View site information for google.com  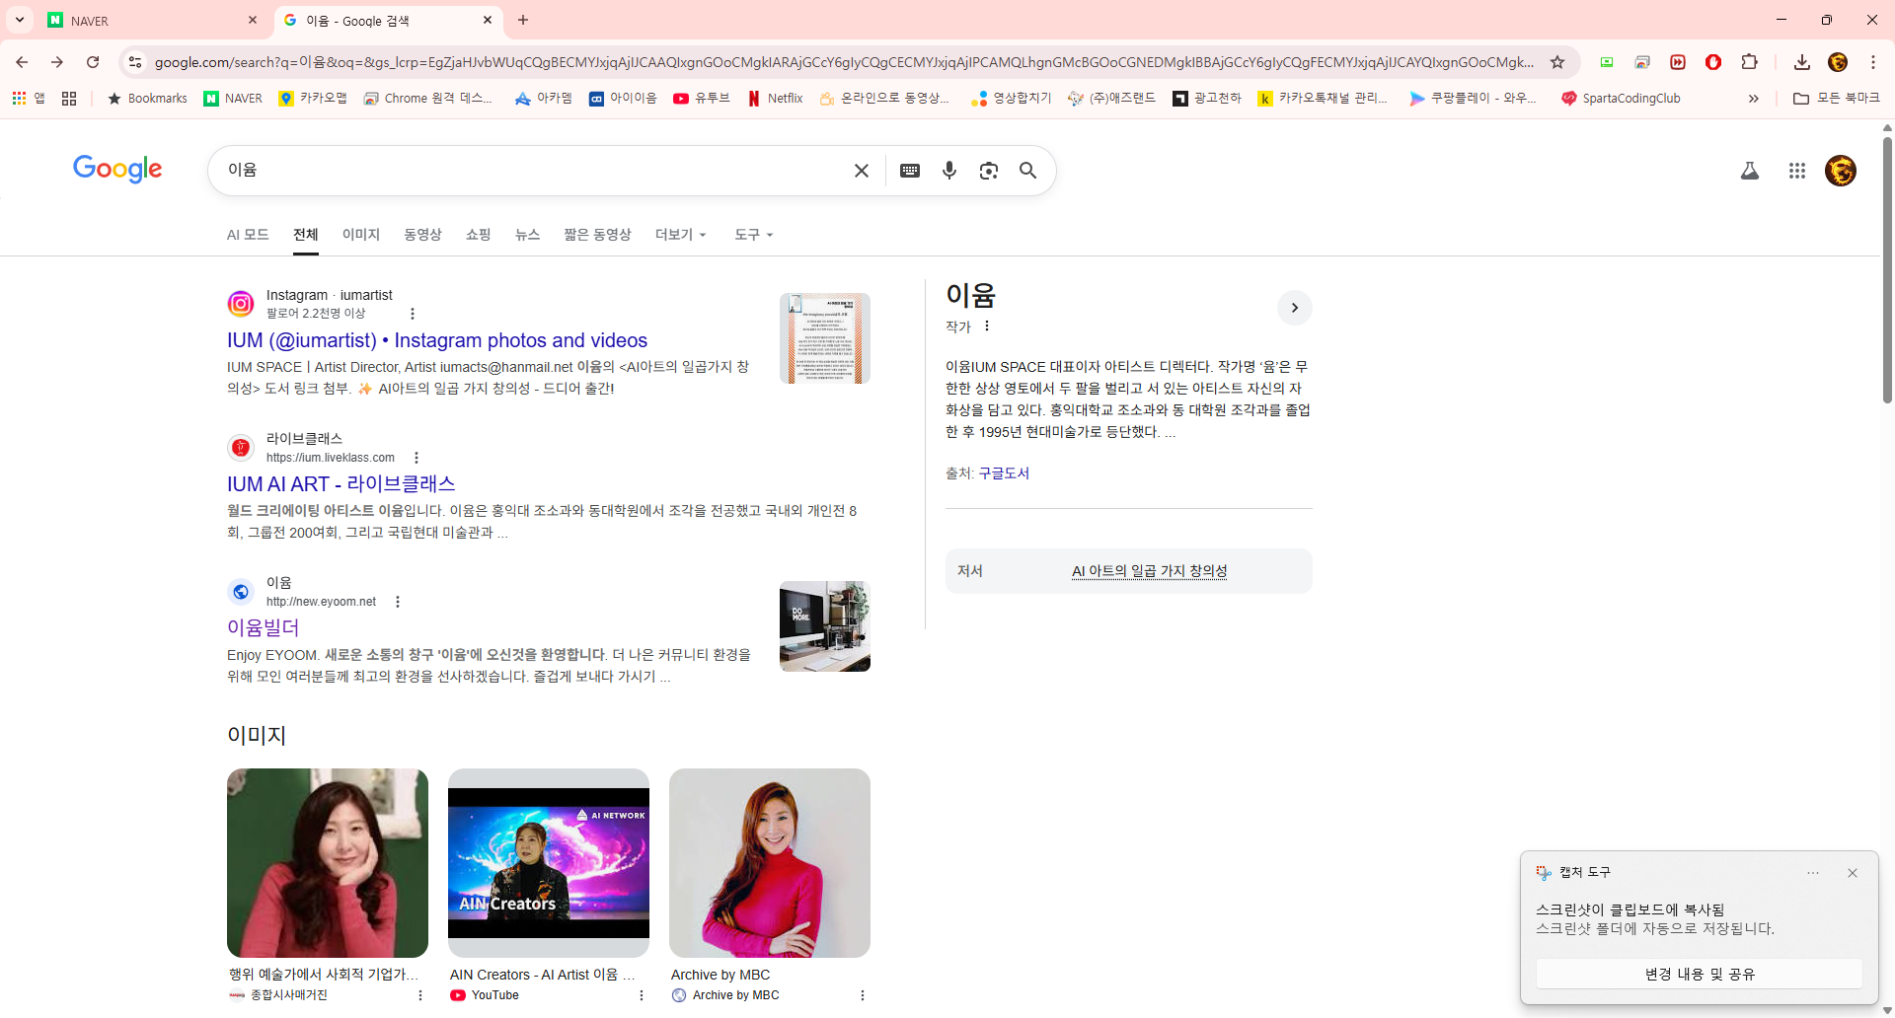pyautogui.click(x=135, y=62)
